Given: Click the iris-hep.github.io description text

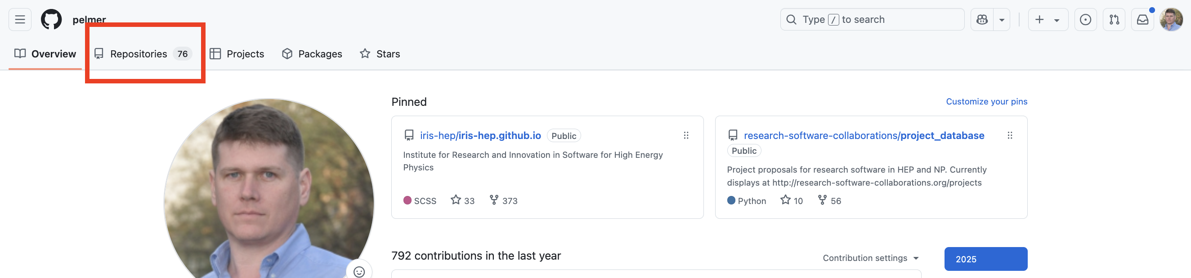Looking at the screenshot, I should [533, 161].
